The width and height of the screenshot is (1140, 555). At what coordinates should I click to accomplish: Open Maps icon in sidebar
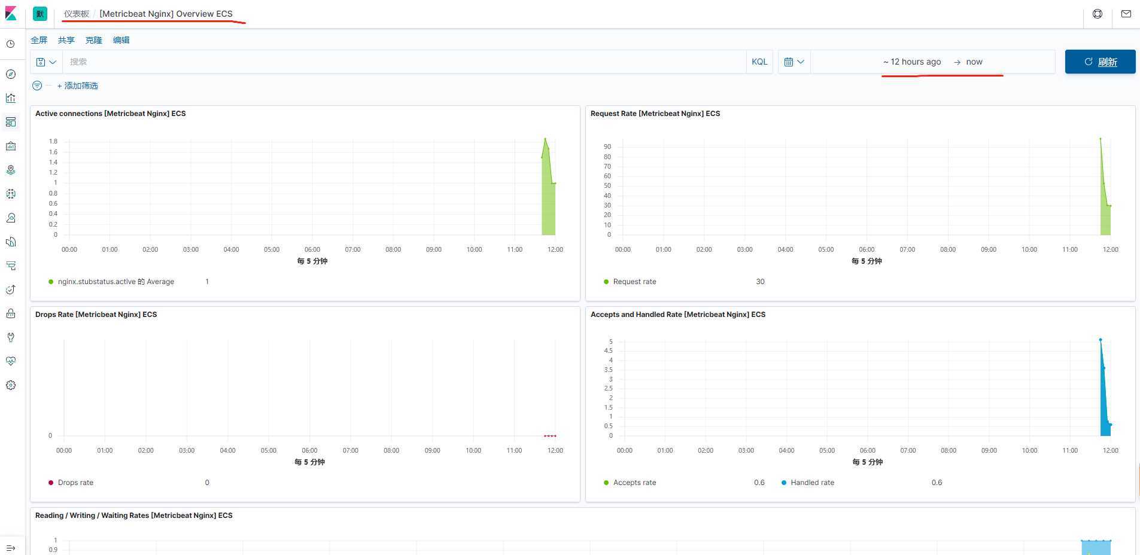click(x=11, y=170)
